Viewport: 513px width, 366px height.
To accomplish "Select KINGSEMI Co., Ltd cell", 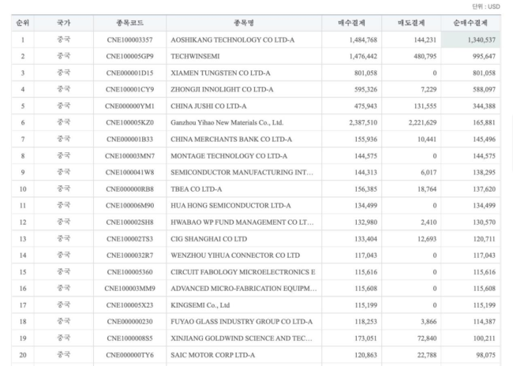I will 244,305.
